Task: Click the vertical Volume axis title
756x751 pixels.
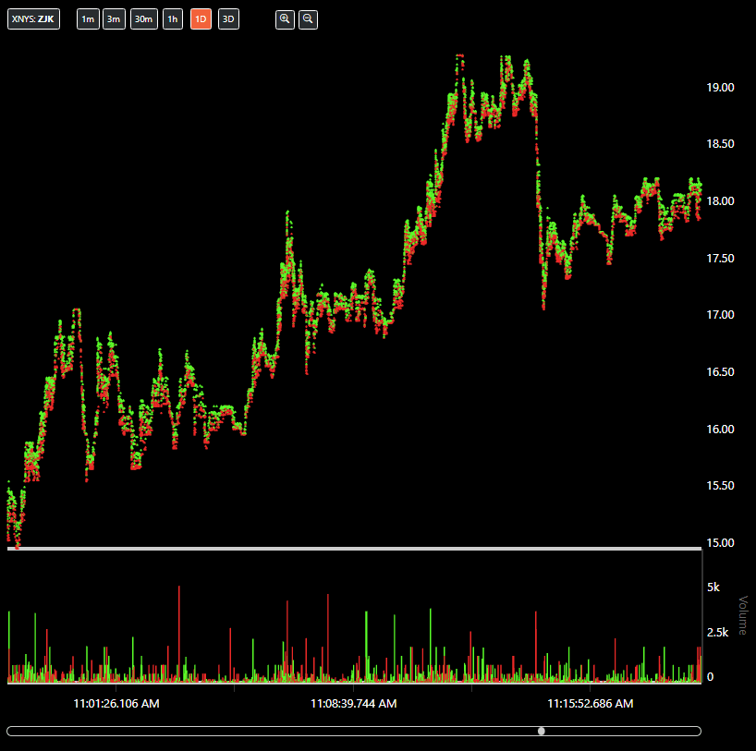Action: [742, 615]
